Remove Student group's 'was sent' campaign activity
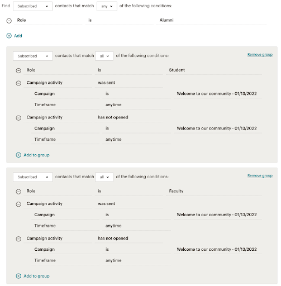Screen dimensions: 281x286 (x=18, y=83)
